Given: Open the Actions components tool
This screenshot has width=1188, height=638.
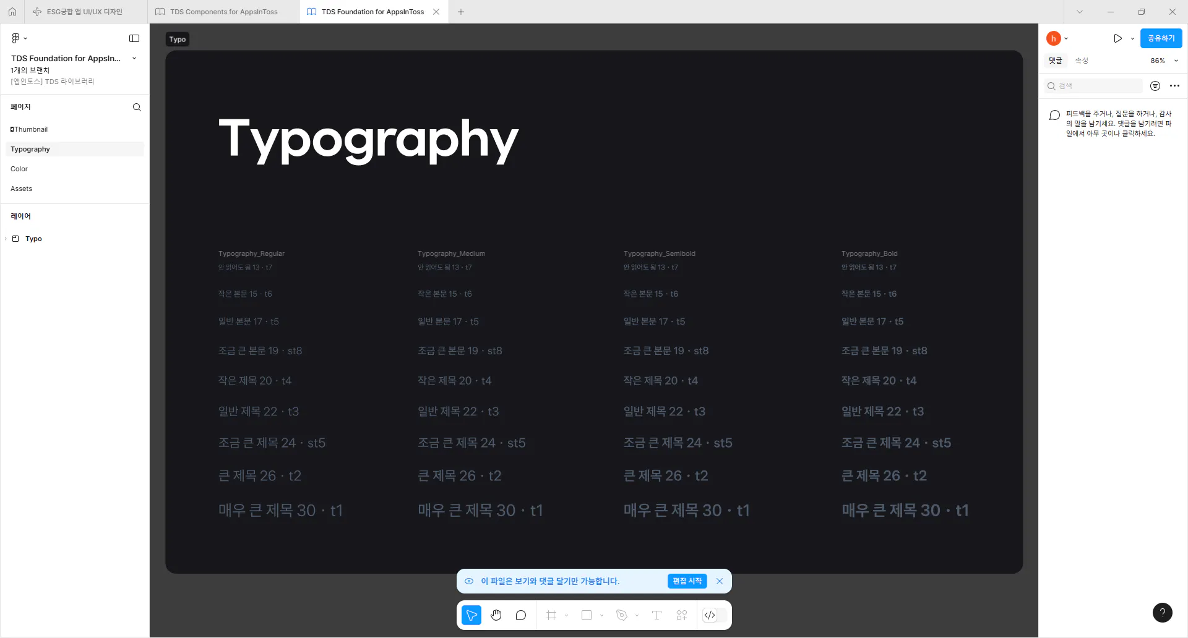Looking at the screenshot, I should point(682,615).
